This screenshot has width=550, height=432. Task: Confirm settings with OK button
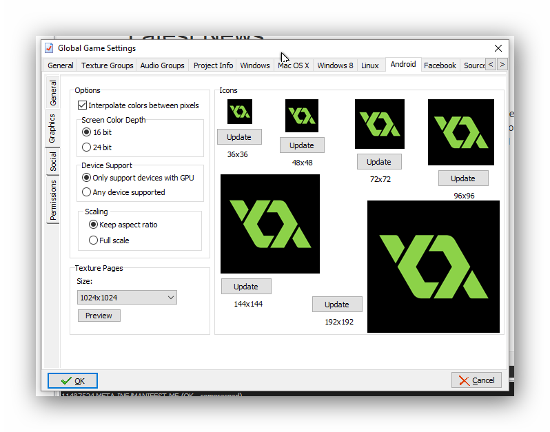pyautogui.click(x=72, y=380)
